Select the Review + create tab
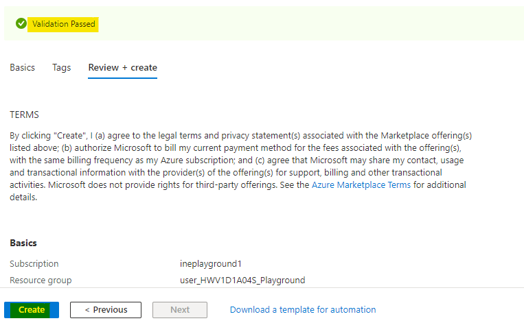This screenshot has width=524, height=323. [x=122, y=68]
